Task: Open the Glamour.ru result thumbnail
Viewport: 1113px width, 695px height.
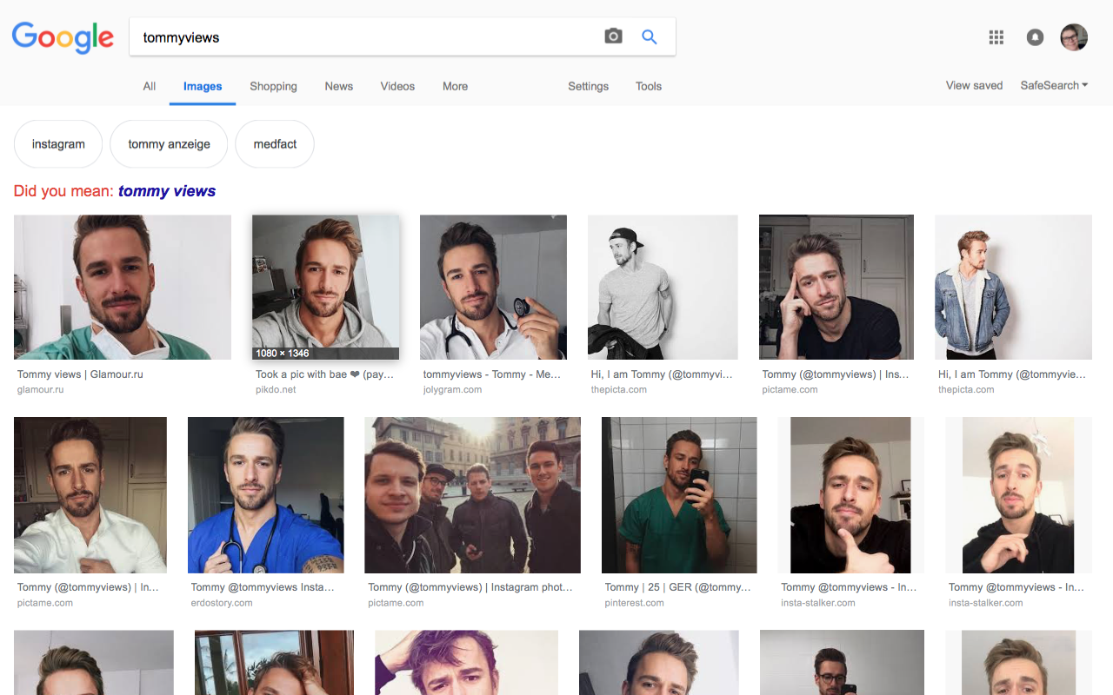Action: [123, 288]
